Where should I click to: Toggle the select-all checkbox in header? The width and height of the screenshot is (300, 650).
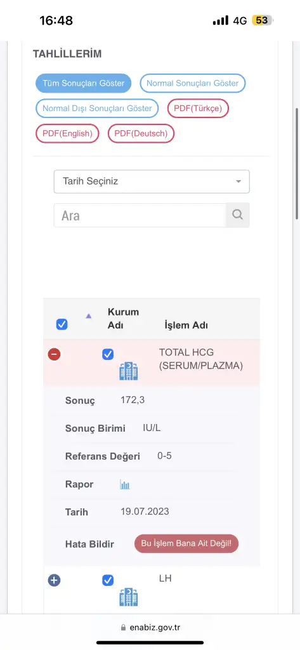[62, 324]
